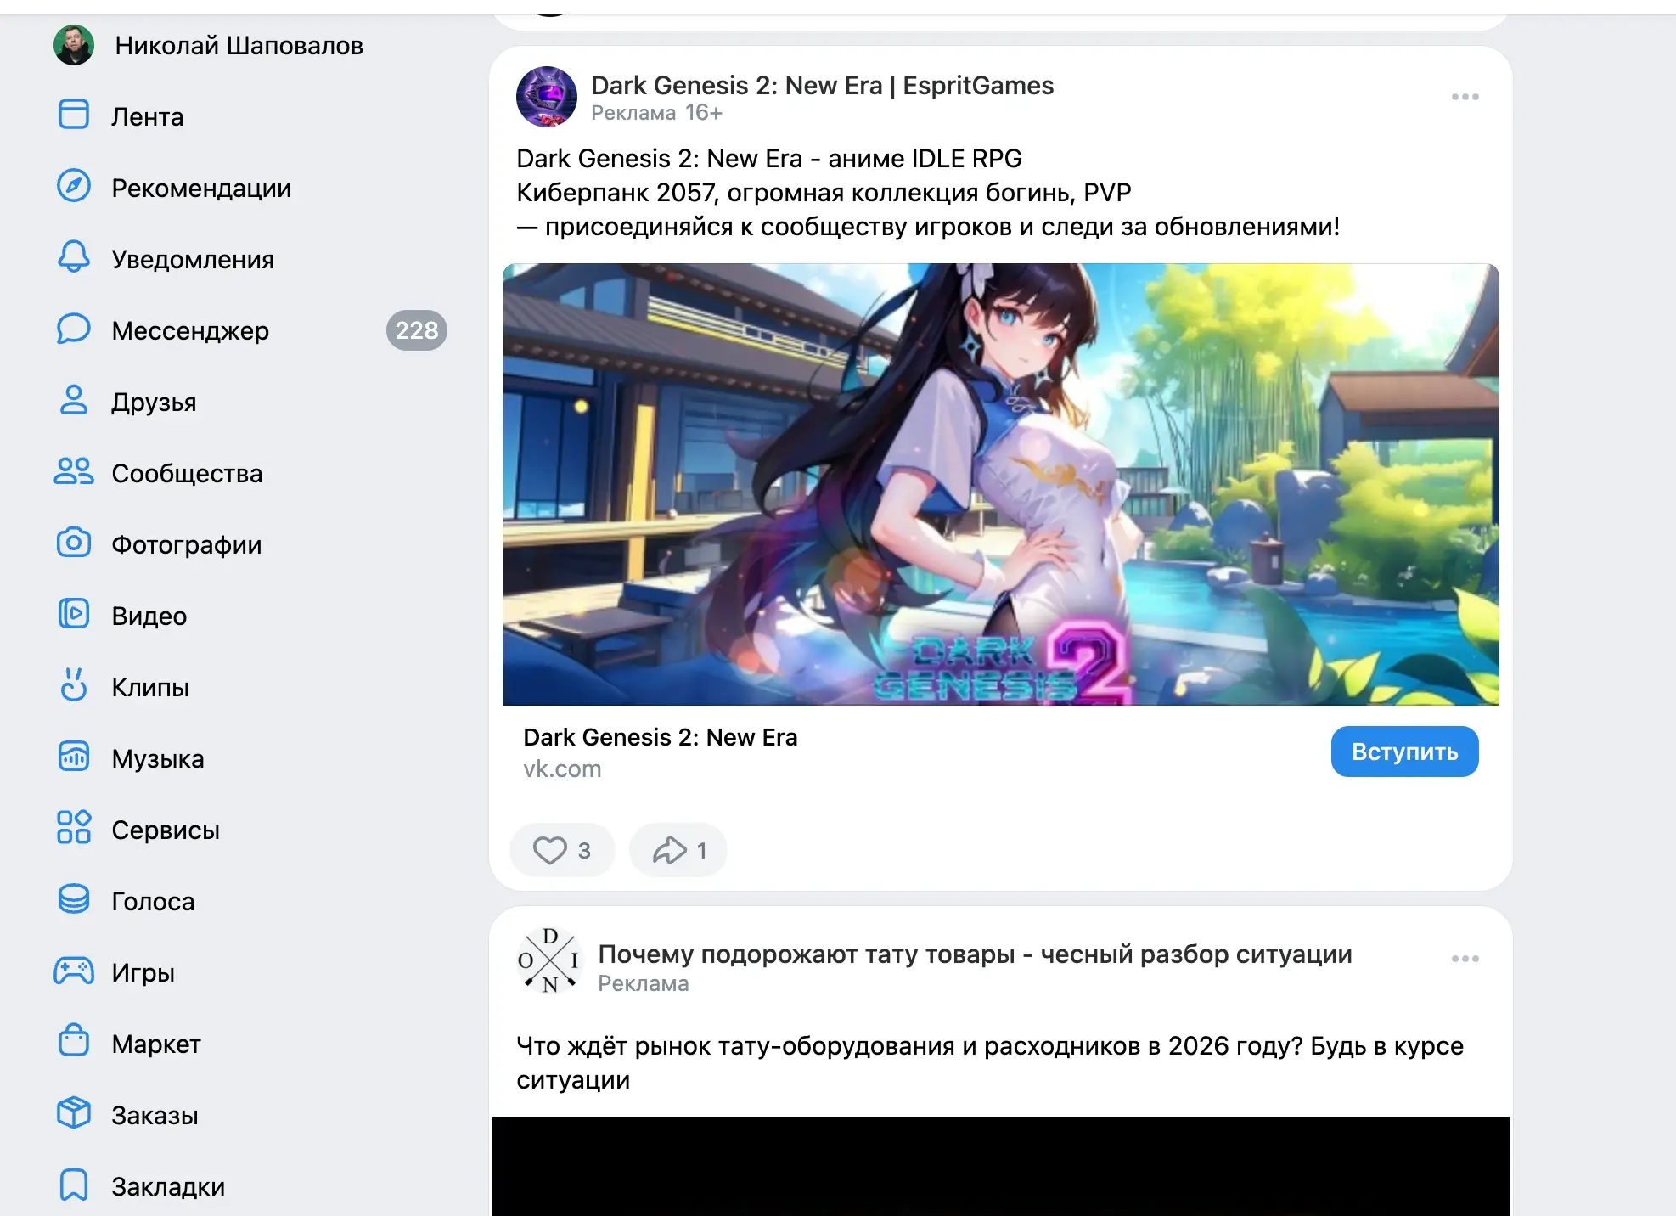Open the Мессенджер chat bubble icon
1676x1216 pixels.
[x=74, y=328]
